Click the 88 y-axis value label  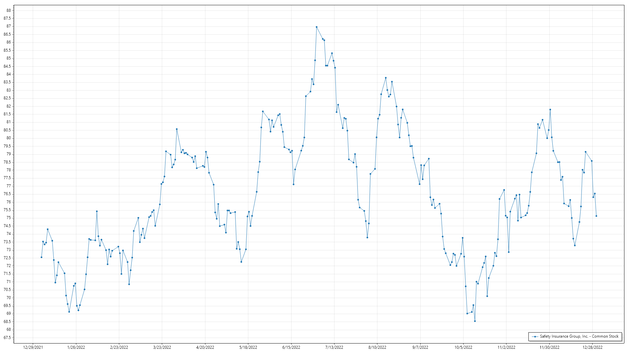coord(9,10)
